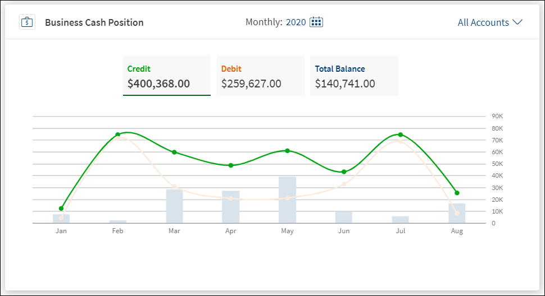Select the Mar total balance bar

174,206
